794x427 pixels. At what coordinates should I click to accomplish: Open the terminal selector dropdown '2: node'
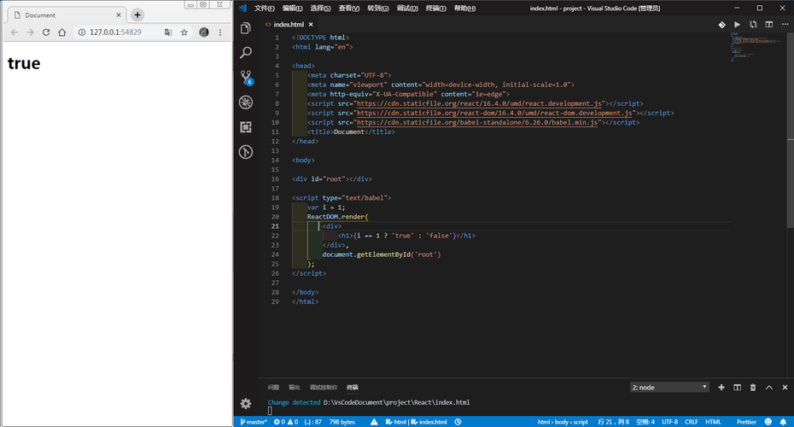669,388
